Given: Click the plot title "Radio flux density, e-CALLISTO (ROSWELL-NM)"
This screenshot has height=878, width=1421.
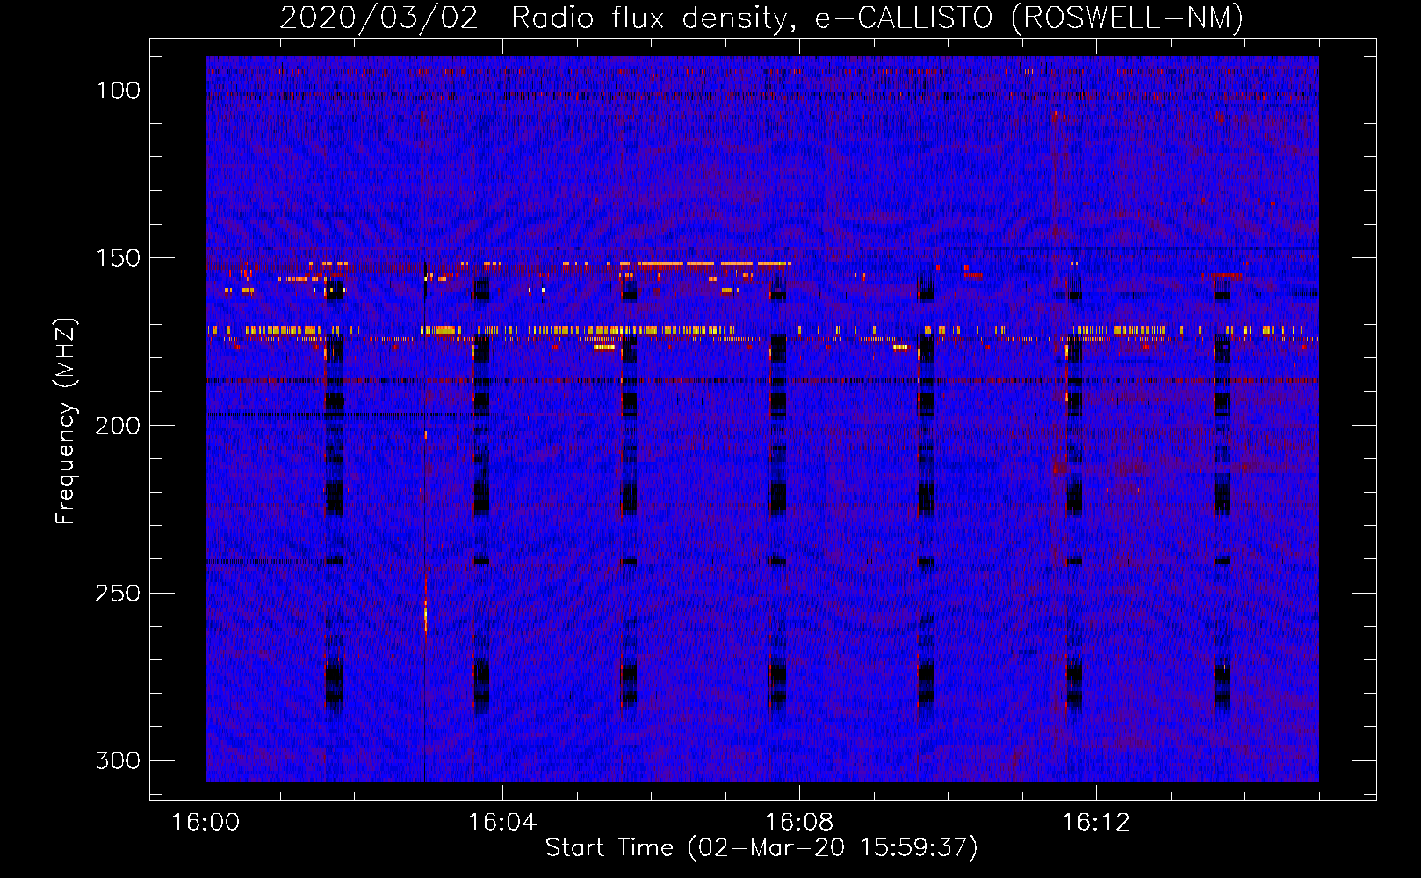Looking at the screenshot, I should 877,18.
